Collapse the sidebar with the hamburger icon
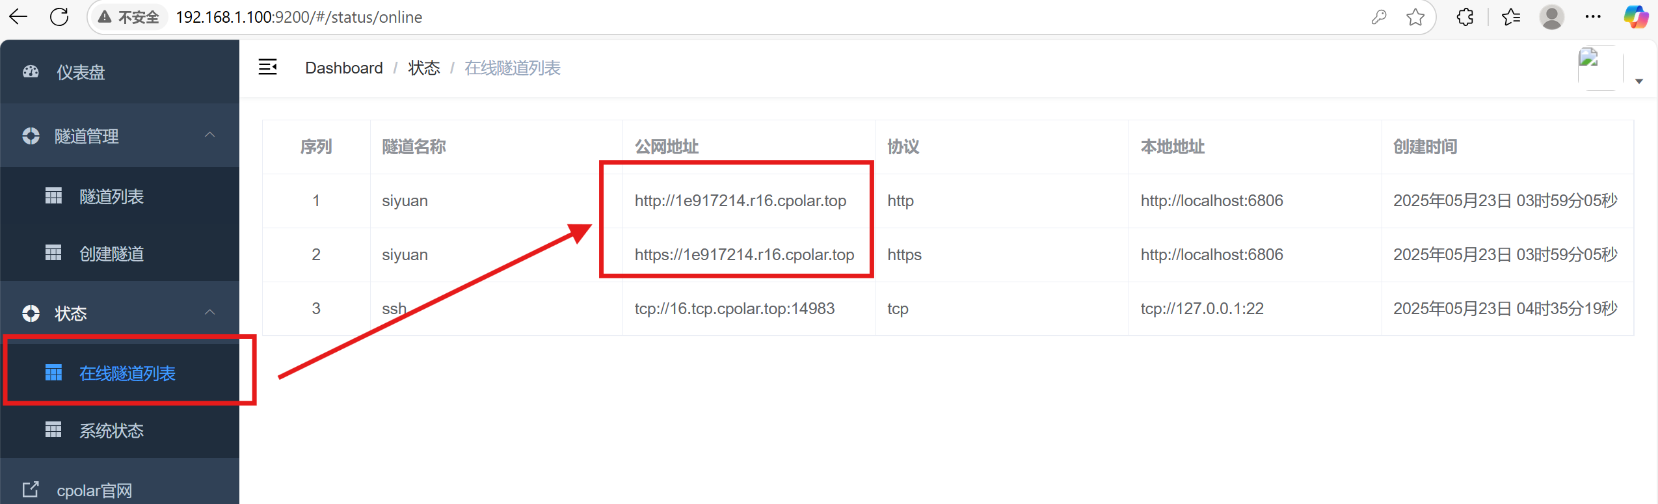This screenshot has width=1658, height=504. coord(267,67)
